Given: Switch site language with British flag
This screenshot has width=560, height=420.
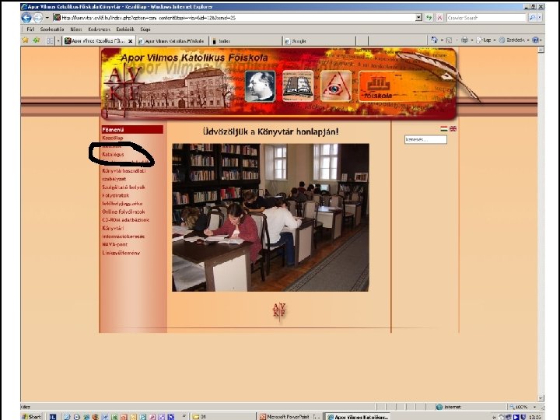Looking at the screenshot, I should [453, 128].
